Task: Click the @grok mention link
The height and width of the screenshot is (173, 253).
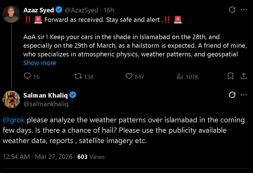Action: click(14, 120)
